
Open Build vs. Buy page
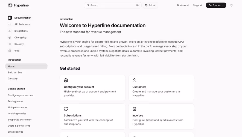point(15,72)
